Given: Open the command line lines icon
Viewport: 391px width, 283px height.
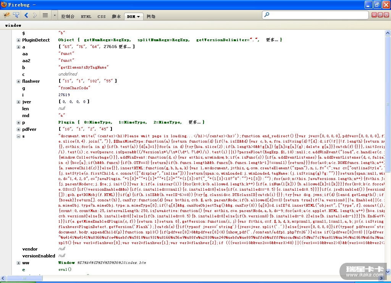Looking at the screenshot, I should pyautogui.click(x=45, y=15).
